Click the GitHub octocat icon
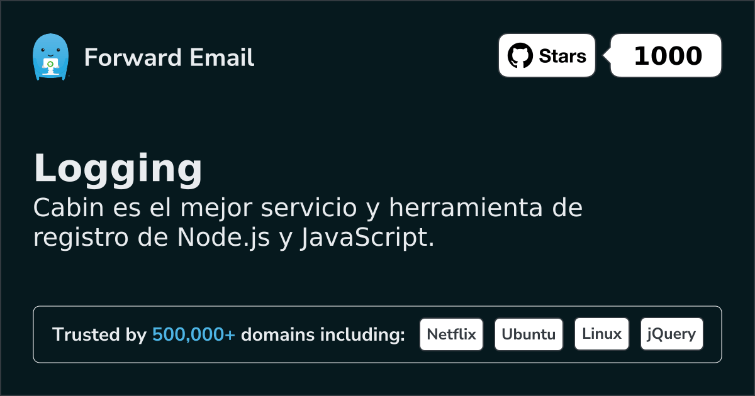This screenshot has height=396, width=755. (520, 56)
